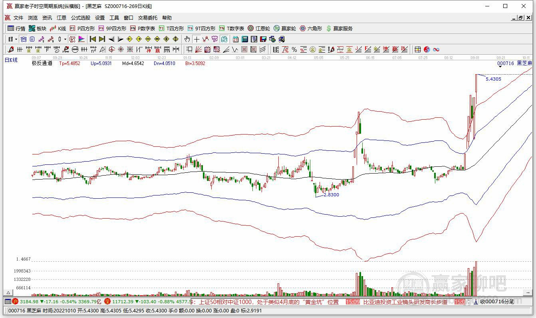The height and width of the screenshot is (318, 536).
Task: Click the 000716 stock code link
Action: point(505,63)
